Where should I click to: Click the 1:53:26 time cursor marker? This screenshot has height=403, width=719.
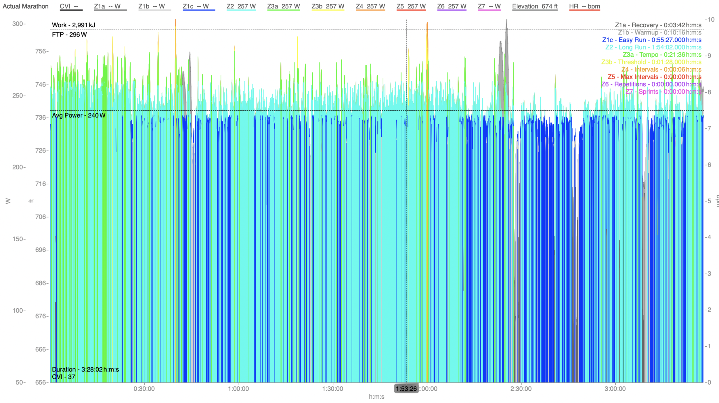[406, 389]
